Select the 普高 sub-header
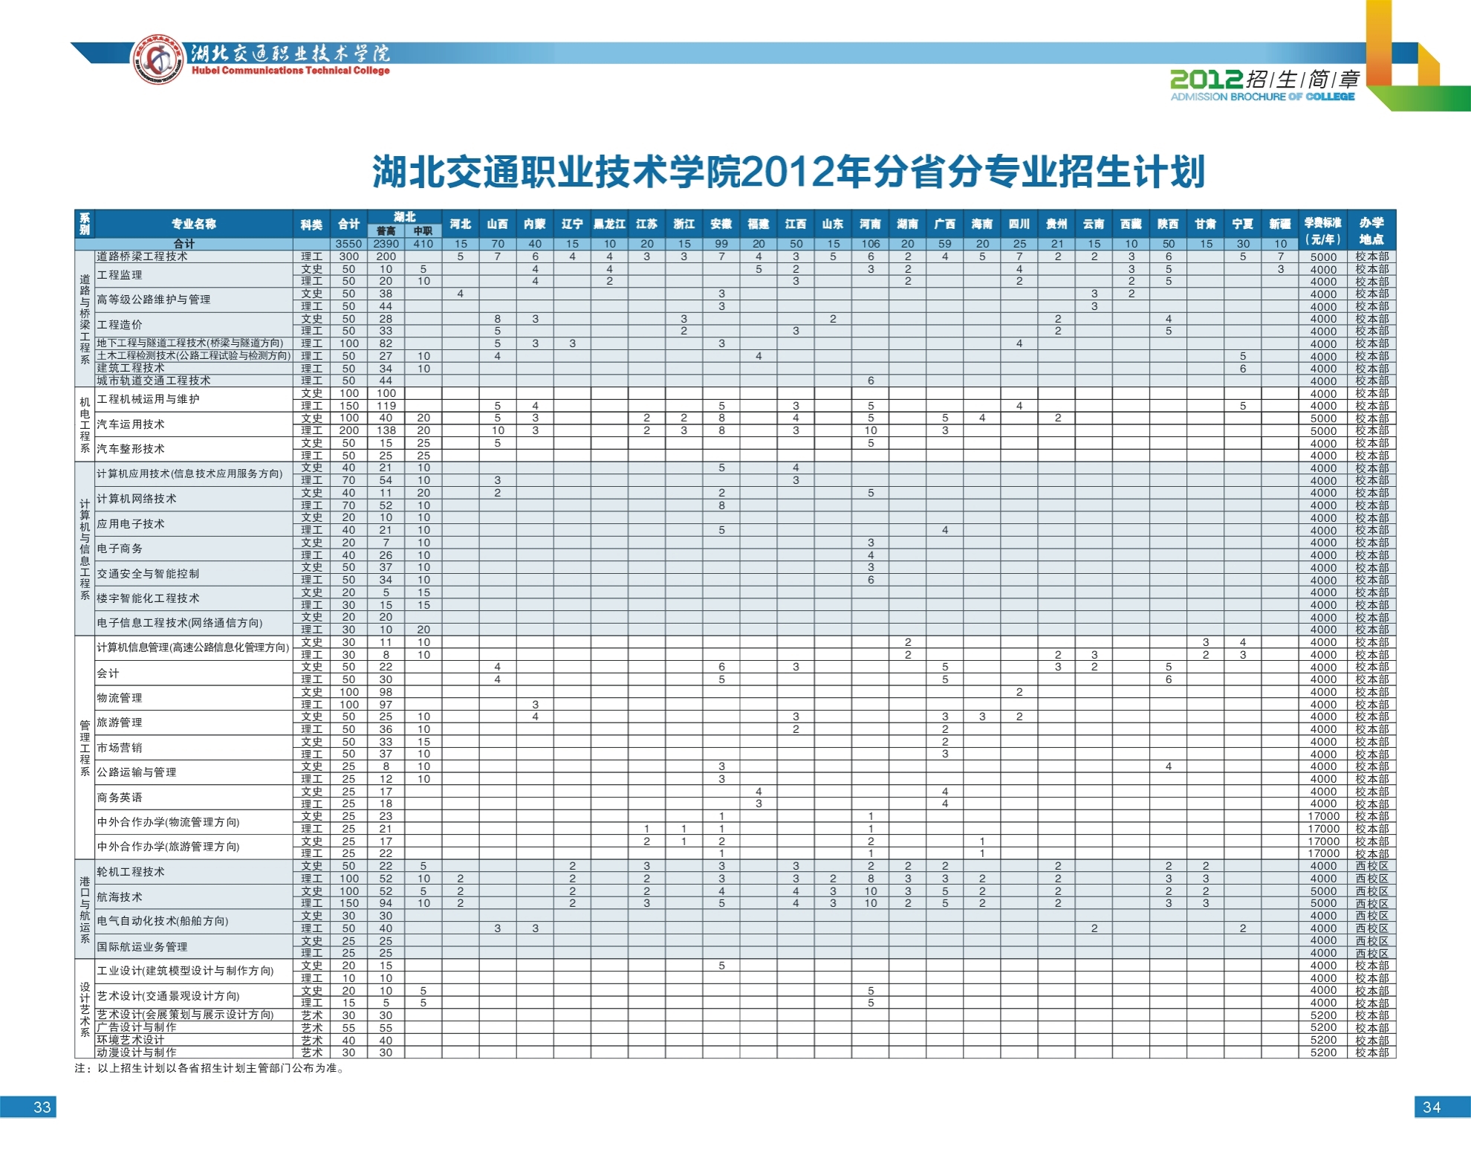Image resolution: width=1471 pixels, height=1167 pixels. pos(386,231)
